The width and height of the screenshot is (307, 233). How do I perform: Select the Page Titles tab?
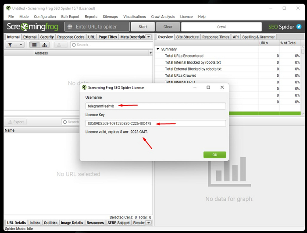pyautogui.click(x=107, y=37)
